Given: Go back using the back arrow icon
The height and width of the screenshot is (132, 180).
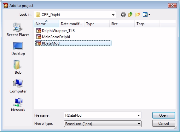Looking at the screenshot, I should point(123,15).
